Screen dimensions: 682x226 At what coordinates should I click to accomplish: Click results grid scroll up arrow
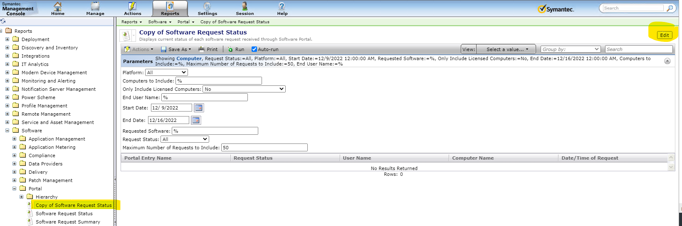pos(671,158)
